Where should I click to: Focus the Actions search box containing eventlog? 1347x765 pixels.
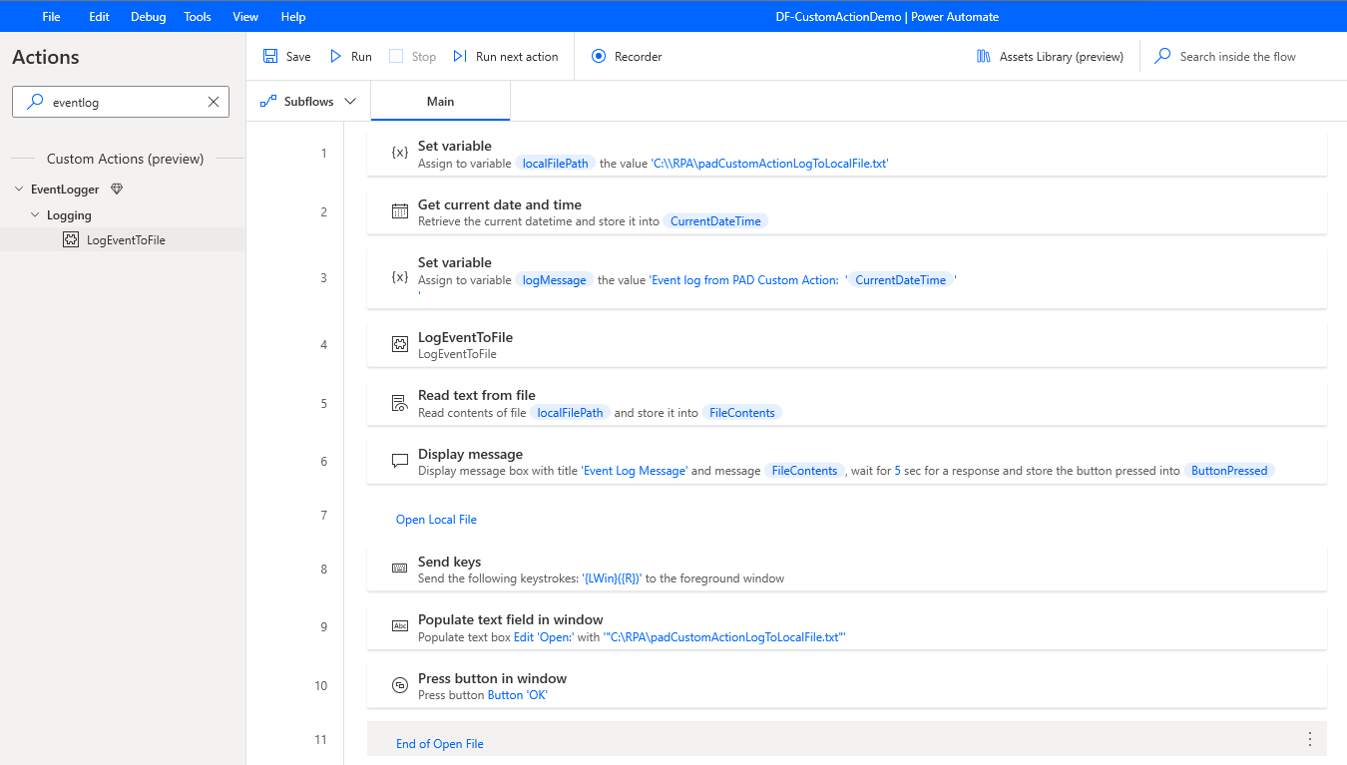coord(121,102)
